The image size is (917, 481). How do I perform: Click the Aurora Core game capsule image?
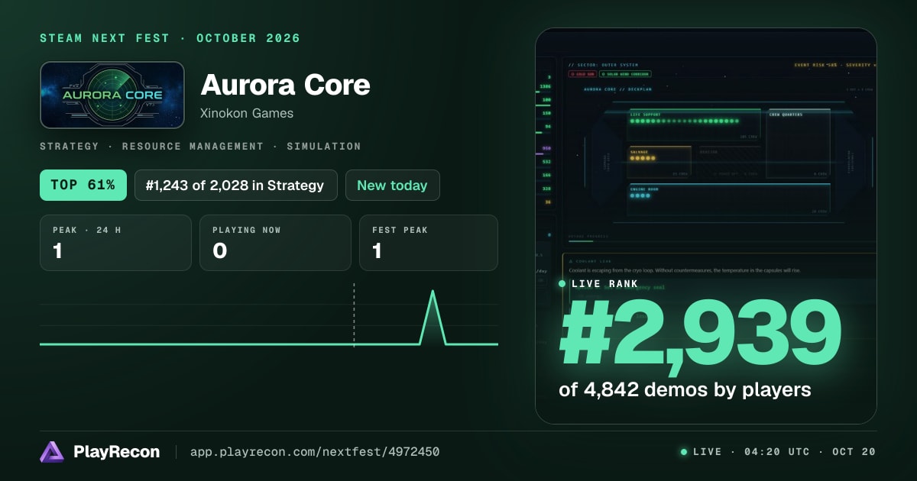pyautogui.click(x=112, y=95)
